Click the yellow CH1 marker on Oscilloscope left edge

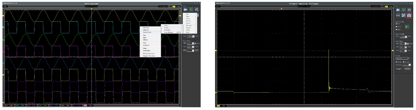point(3,16)
